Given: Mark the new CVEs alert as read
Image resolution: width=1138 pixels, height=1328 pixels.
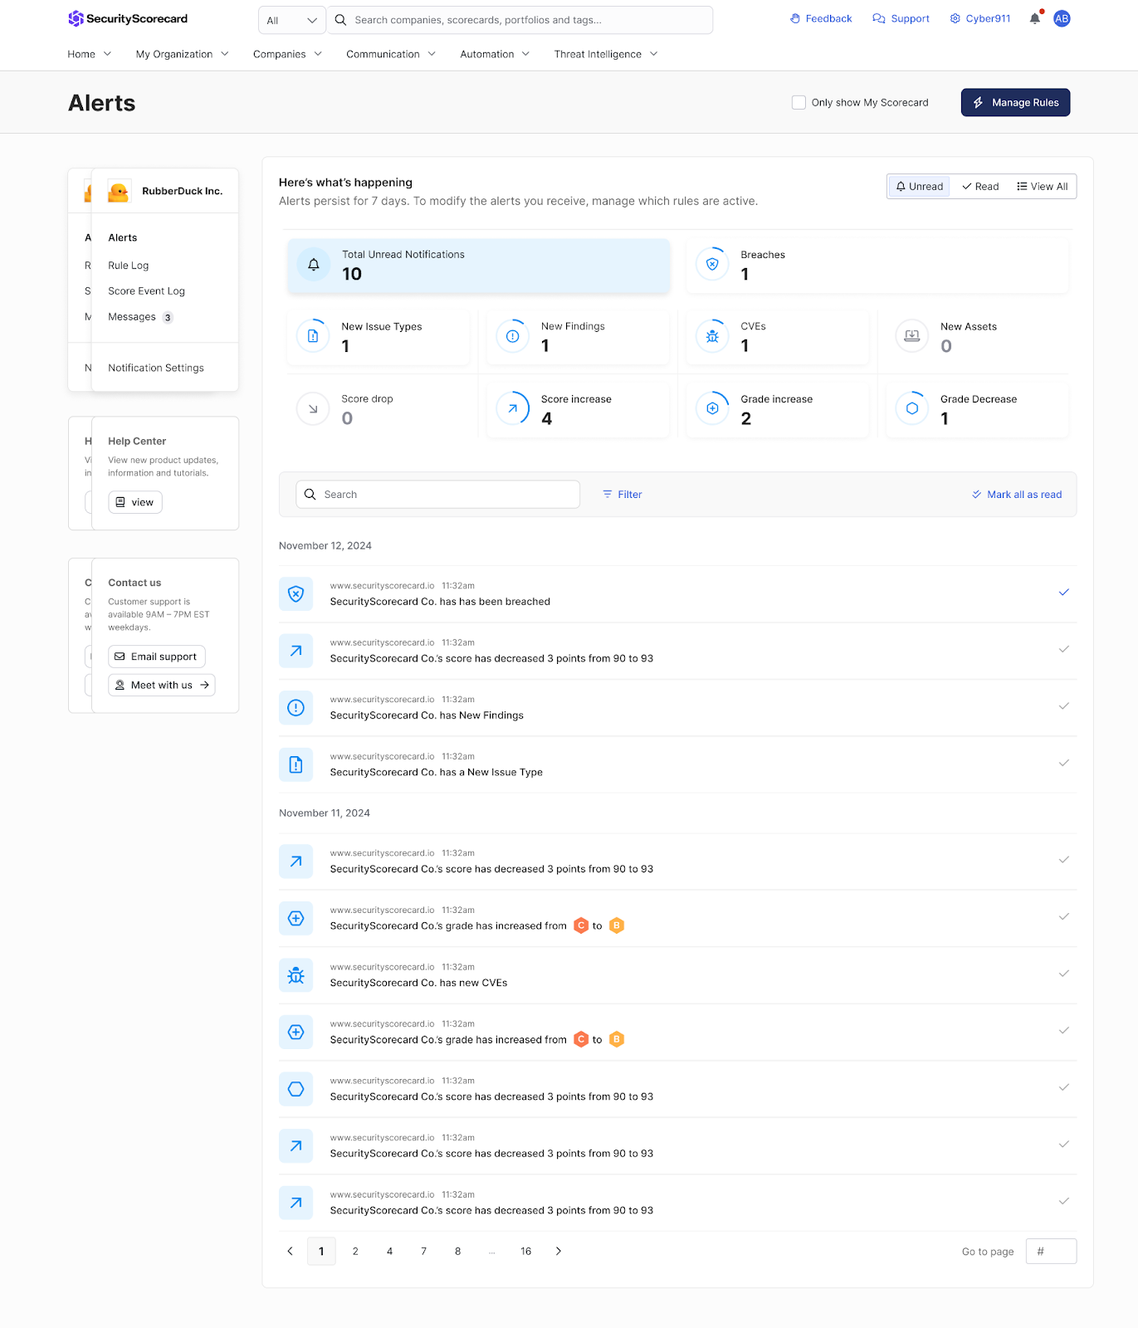Looking at the screenshot, I should (x=1063, y=974).
